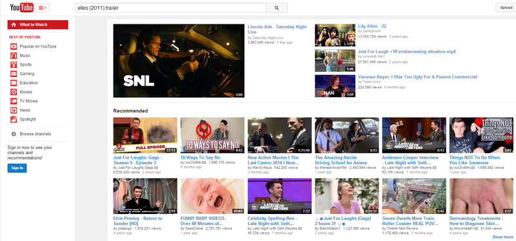
Task: Click the search magnifier button
Action: (277, 8)
